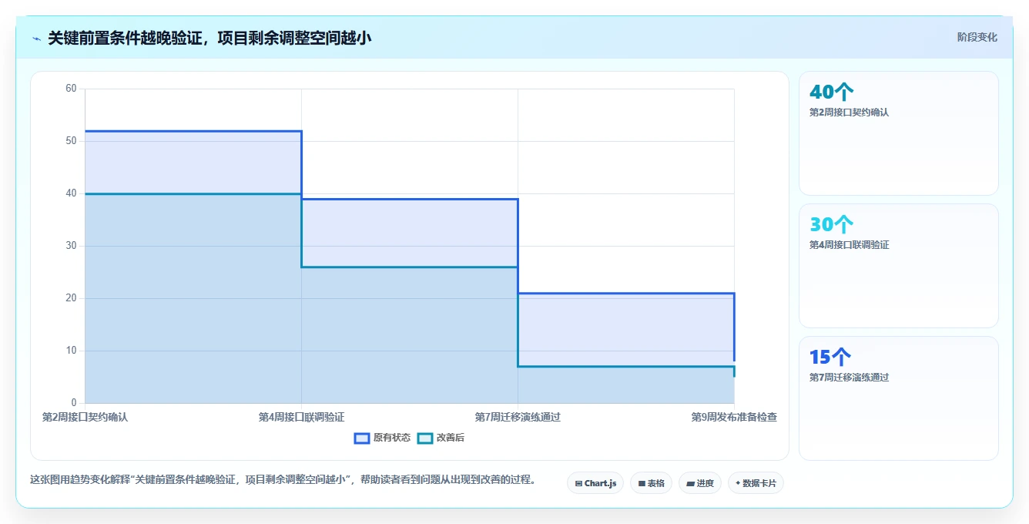The image size is (1029, 524).
Task: Toggle the 改善后 legend swatch
Action: (x=425, y=438)
